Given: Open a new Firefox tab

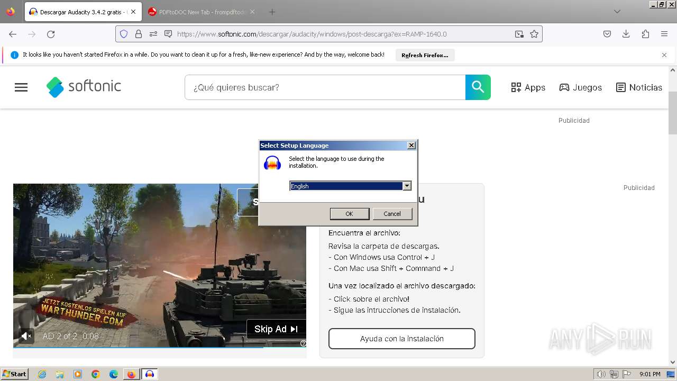Looking at the screenshot, I should point(272,12).
